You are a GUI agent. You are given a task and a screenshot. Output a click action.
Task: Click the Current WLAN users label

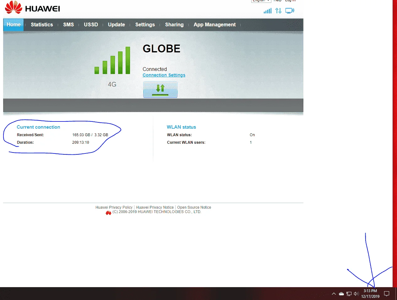click(186, 142)
